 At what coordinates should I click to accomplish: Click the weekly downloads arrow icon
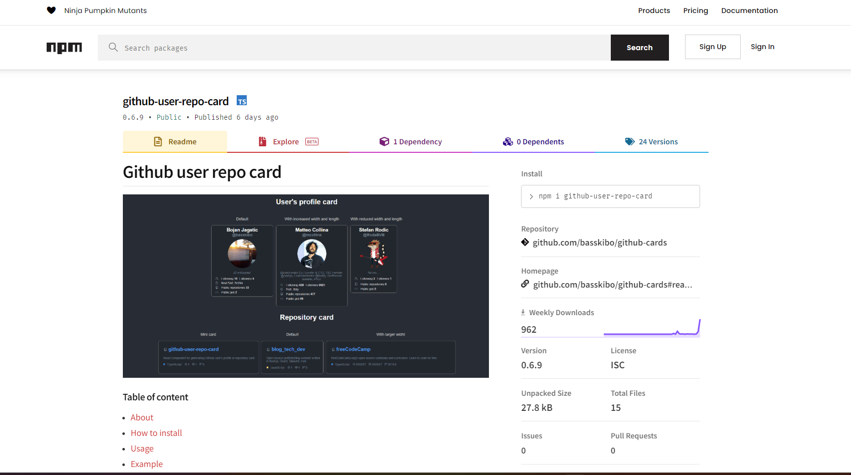pyautogui.click(x=523, y=312)
